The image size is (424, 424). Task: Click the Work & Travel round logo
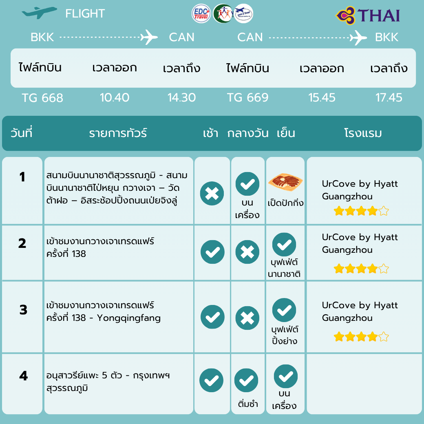pyautogui.click(x=243, y=13)
